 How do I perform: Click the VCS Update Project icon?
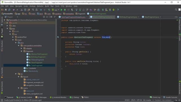click(x=76, y=10)
